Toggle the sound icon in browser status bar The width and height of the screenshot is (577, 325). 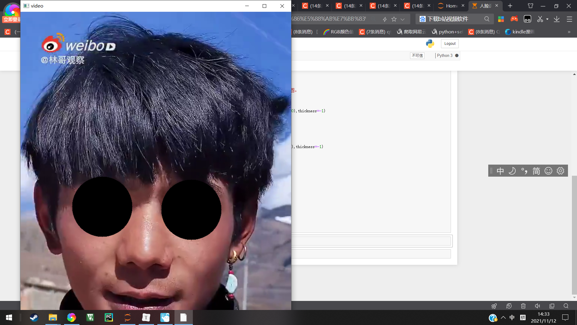pos(538,306)
